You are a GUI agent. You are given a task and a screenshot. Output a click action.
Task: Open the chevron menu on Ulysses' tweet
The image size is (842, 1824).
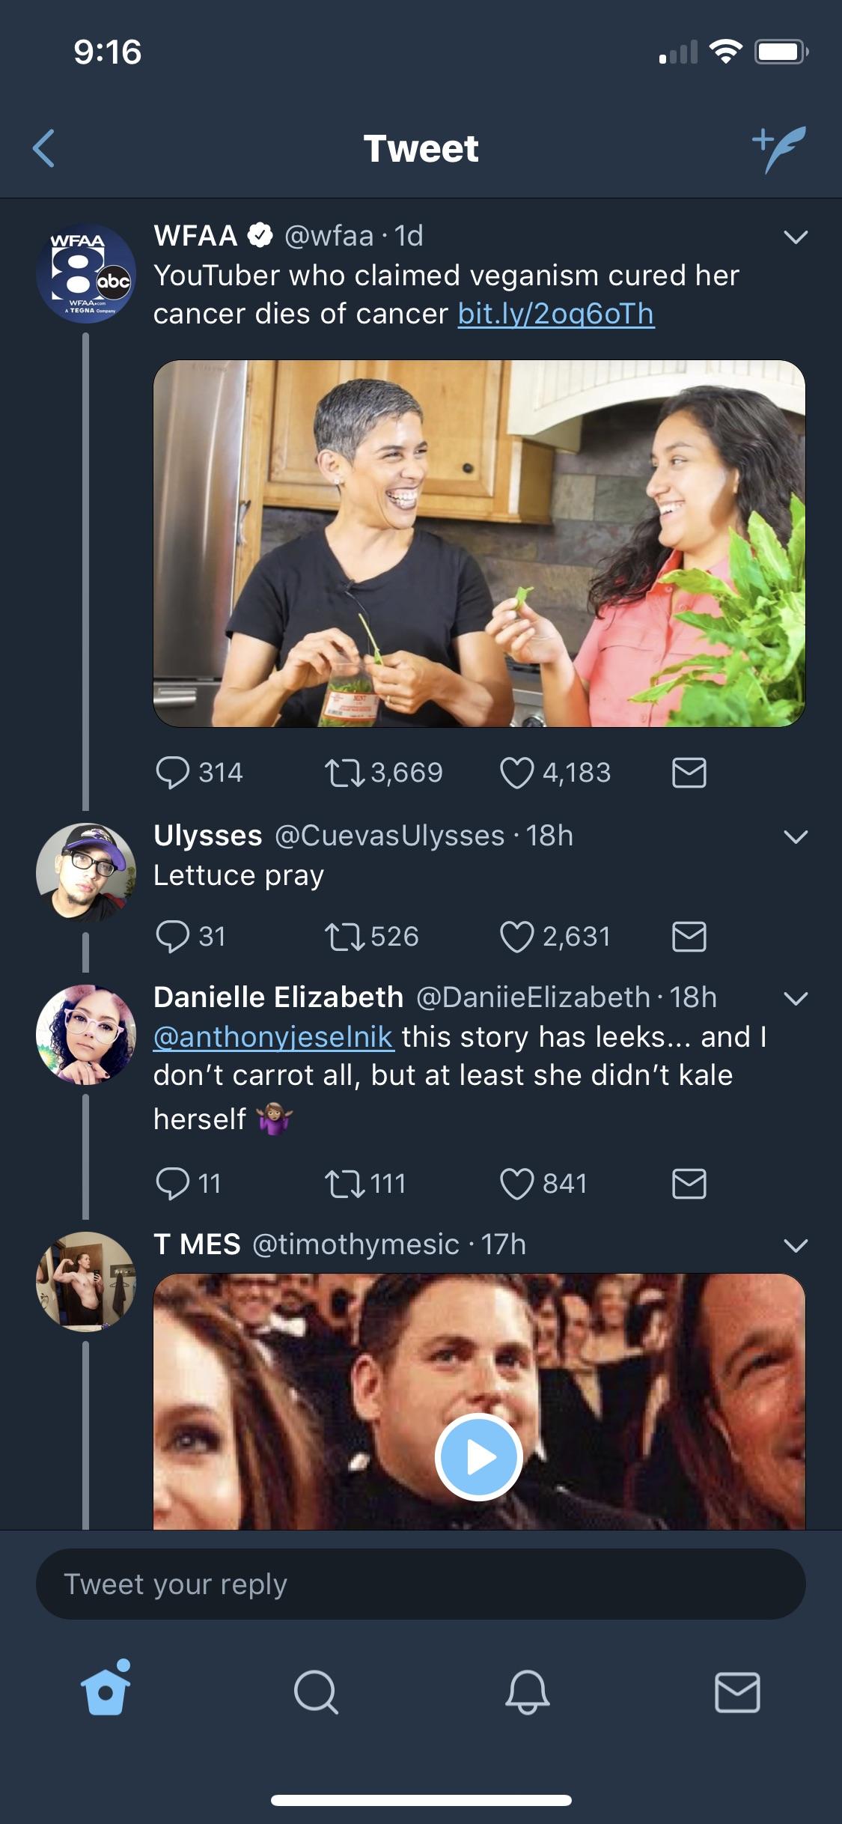pos(795,836)
